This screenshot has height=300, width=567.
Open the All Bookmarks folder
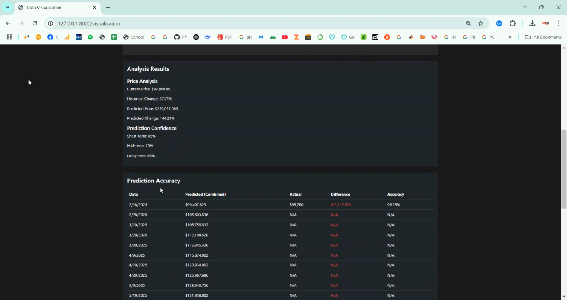(543, 37)
